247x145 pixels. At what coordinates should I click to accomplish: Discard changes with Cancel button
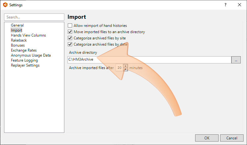tap(232, 138)
